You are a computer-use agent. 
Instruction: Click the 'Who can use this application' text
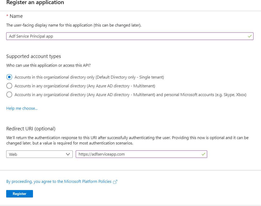[48, 65]
